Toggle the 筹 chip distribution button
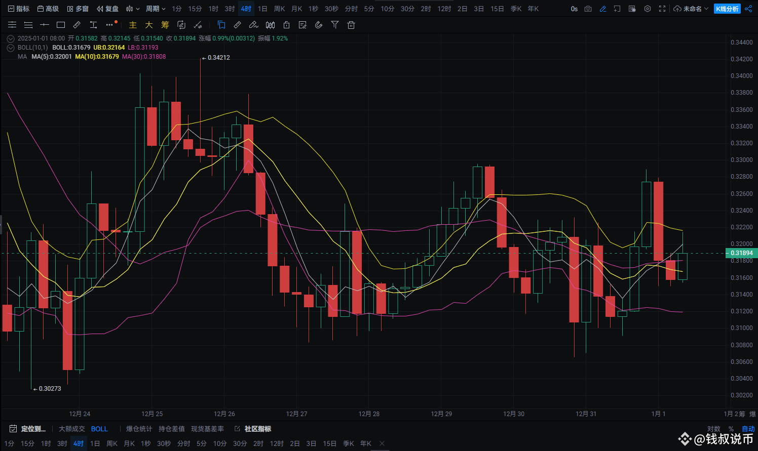Viewport: 758px width, 451px height. 165,25
